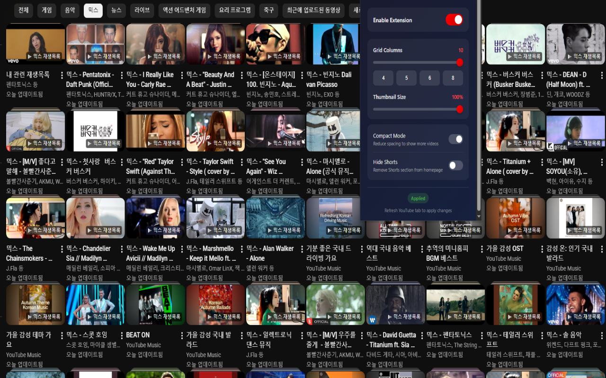This screenshot has height=378, width=606.
Task: Open more options for David Guetta Titanium mix
Action: 422,335
